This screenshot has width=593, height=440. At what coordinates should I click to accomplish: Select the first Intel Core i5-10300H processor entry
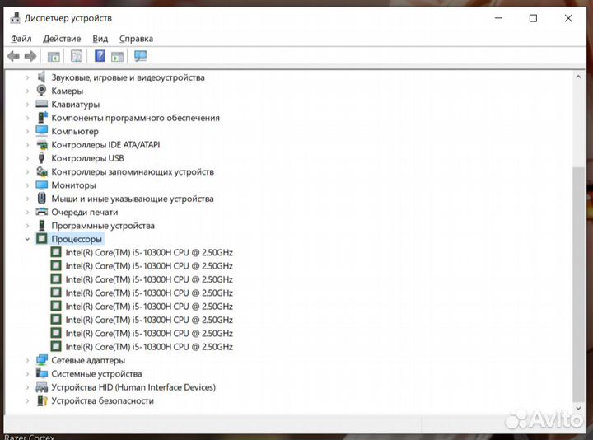click(148, 252)
